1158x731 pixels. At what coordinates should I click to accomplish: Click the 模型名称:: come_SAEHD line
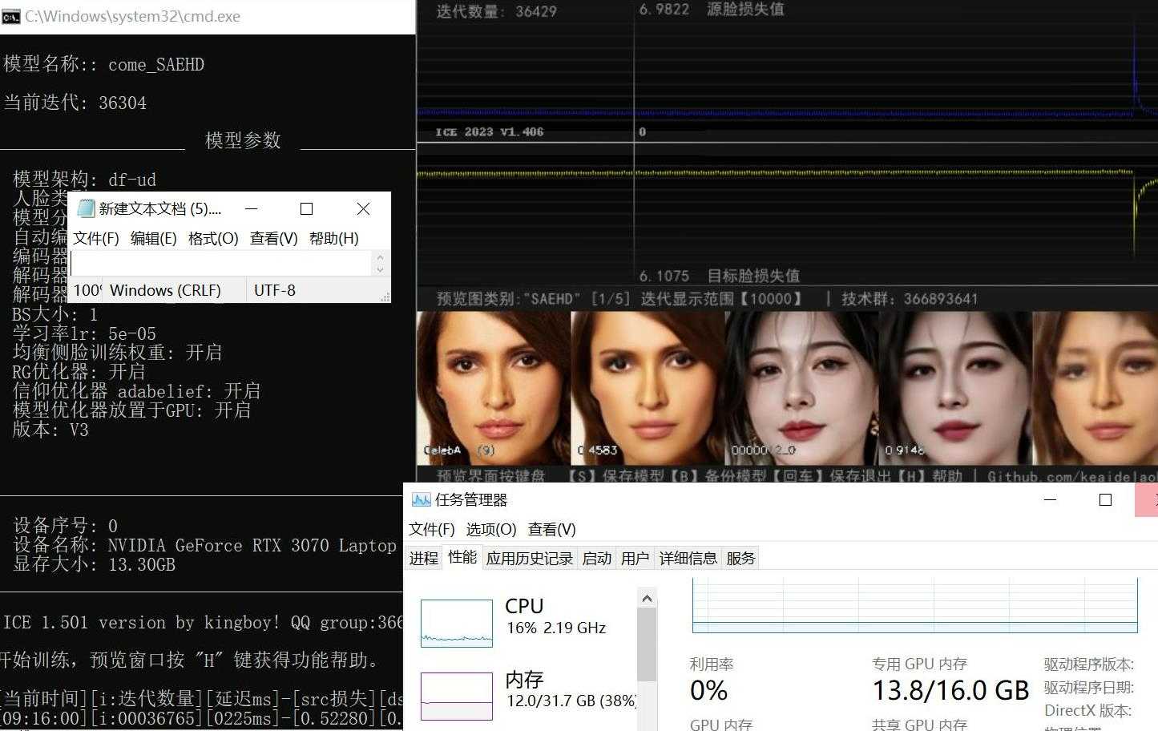104,64
